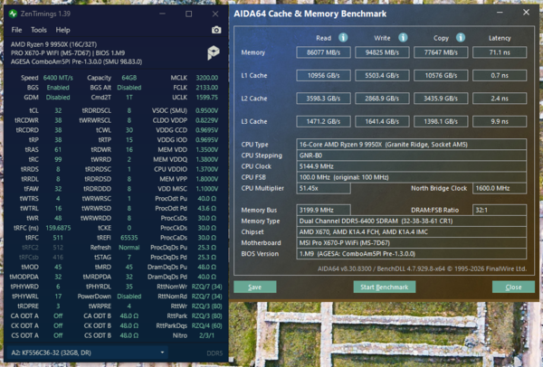Select the L3 Cache Copy value 1398.1 GB/s
The image size is (543, 367).
click(x=441, y=121)
